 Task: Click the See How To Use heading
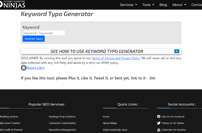pos(97,51)
